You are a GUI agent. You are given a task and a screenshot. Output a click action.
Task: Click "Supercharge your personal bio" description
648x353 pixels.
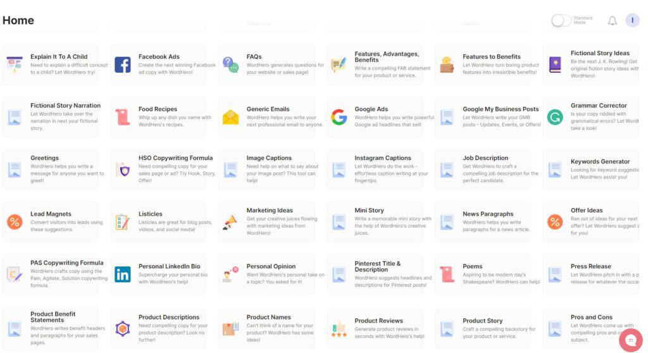pyautogui.click(x=173, y=278)
